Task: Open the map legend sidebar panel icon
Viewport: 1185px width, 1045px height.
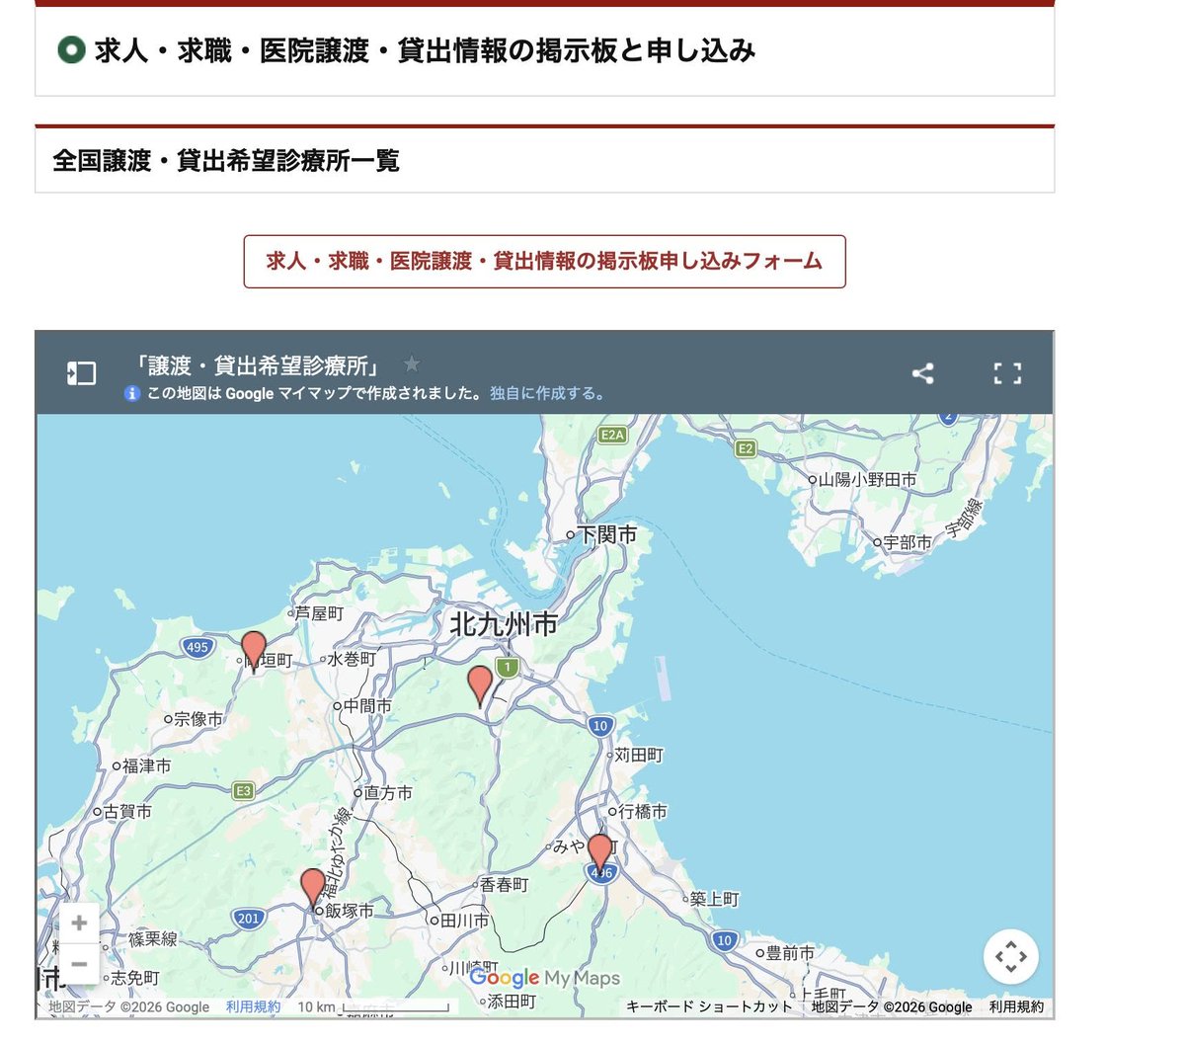Action: [81, 373]
